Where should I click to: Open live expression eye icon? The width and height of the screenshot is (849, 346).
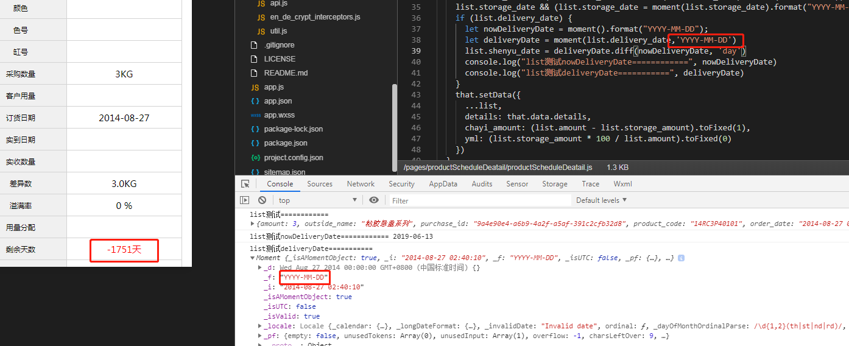[374, 200]
